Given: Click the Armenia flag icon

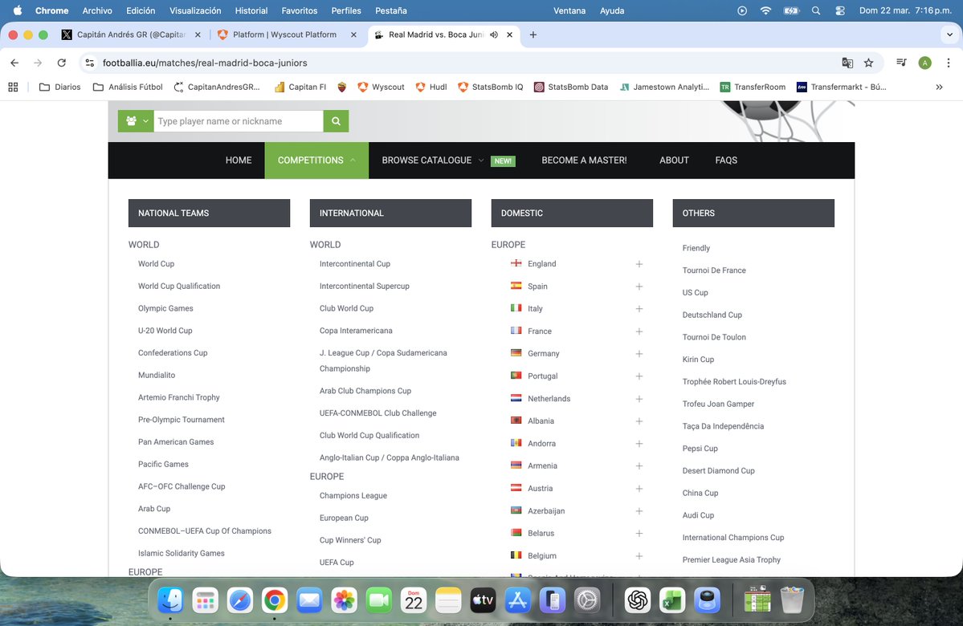Looking at the screenshot, I should [516, 465].
